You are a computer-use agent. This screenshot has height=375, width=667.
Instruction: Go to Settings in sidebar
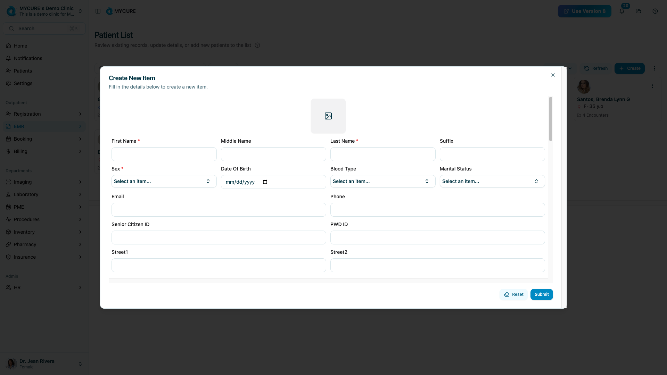(23, 83)
